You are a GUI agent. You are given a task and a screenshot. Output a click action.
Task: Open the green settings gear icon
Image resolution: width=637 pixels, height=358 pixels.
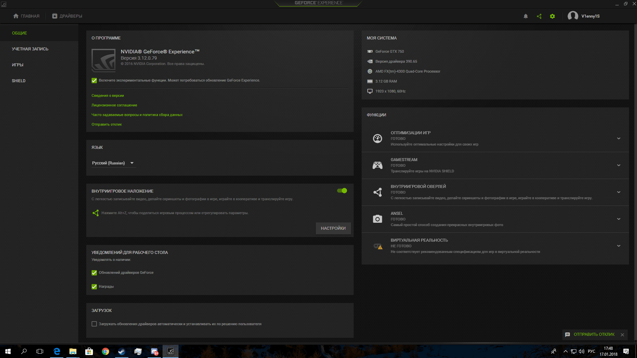coord(552,16)
